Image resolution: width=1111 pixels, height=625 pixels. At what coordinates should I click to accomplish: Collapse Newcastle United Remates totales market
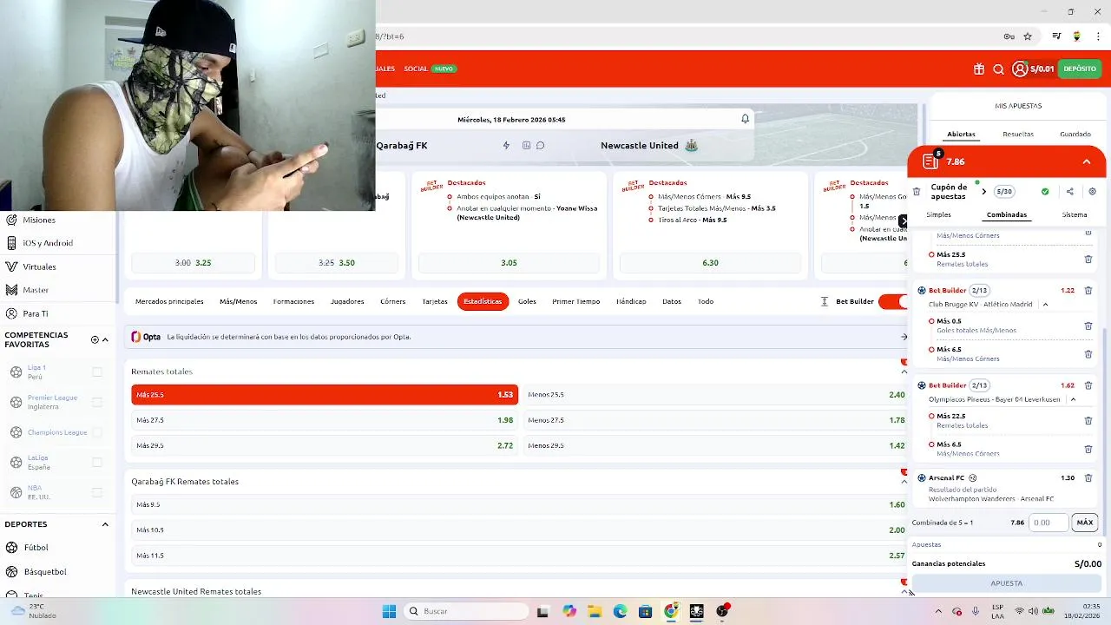(904, 591)
